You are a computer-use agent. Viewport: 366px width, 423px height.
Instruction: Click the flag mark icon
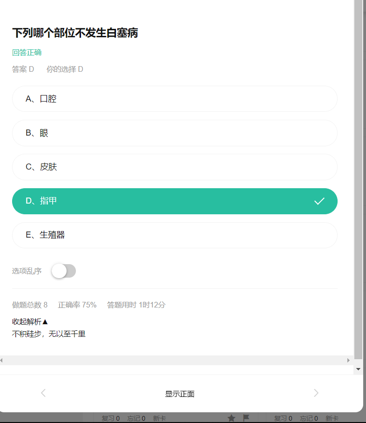(x=246, y=418)
